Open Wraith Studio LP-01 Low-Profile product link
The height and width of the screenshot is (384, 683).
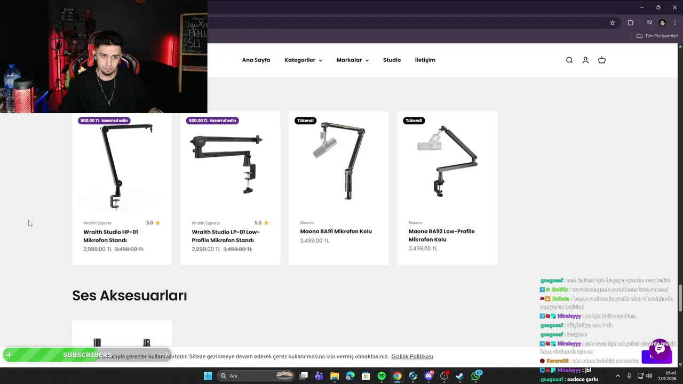click(x=226, y=236)
